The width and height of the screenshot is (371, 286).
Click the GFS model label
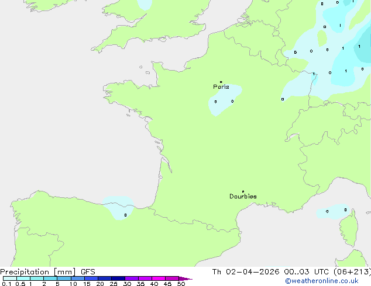tap(88, 272)
